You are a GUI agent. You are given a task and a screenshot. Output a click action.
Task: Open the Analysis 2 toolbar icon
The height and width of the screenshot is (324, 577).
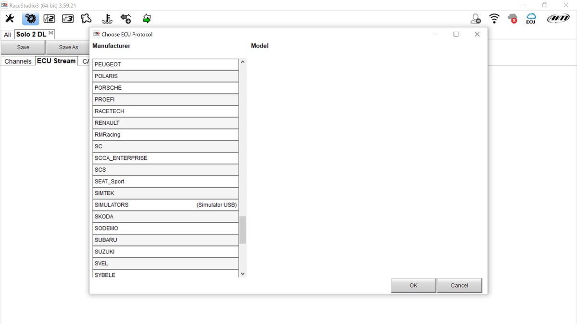click(49, 19)
